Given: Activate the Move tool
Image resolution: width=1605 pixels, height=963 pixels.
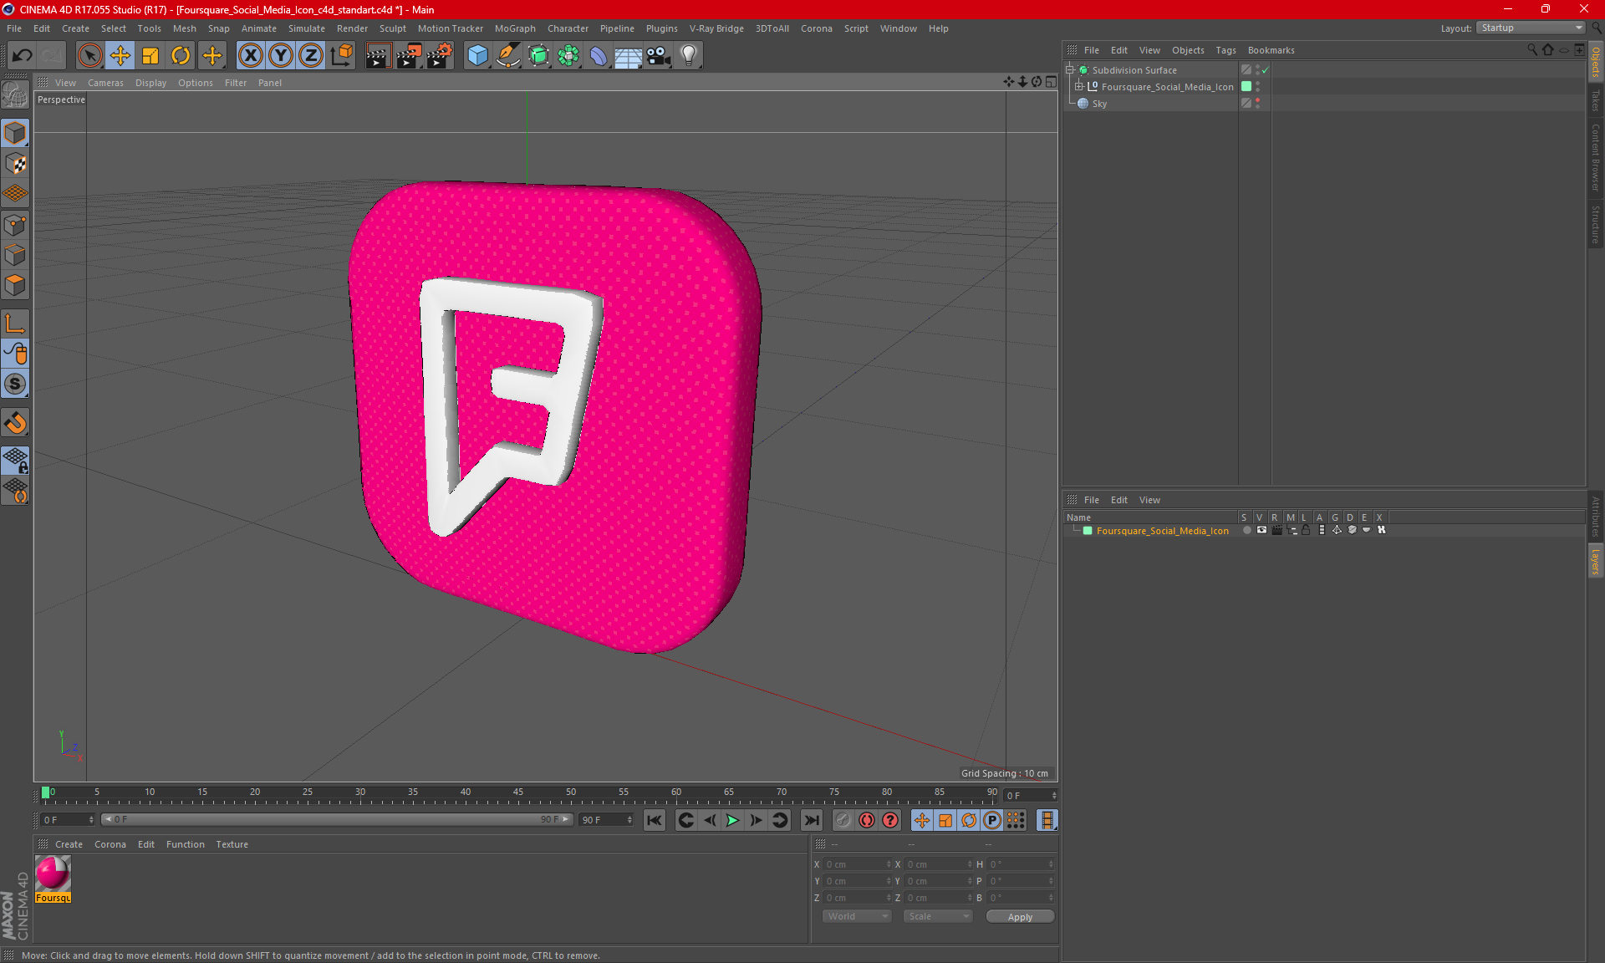Looking at the screenshot, I should [120, 56].
